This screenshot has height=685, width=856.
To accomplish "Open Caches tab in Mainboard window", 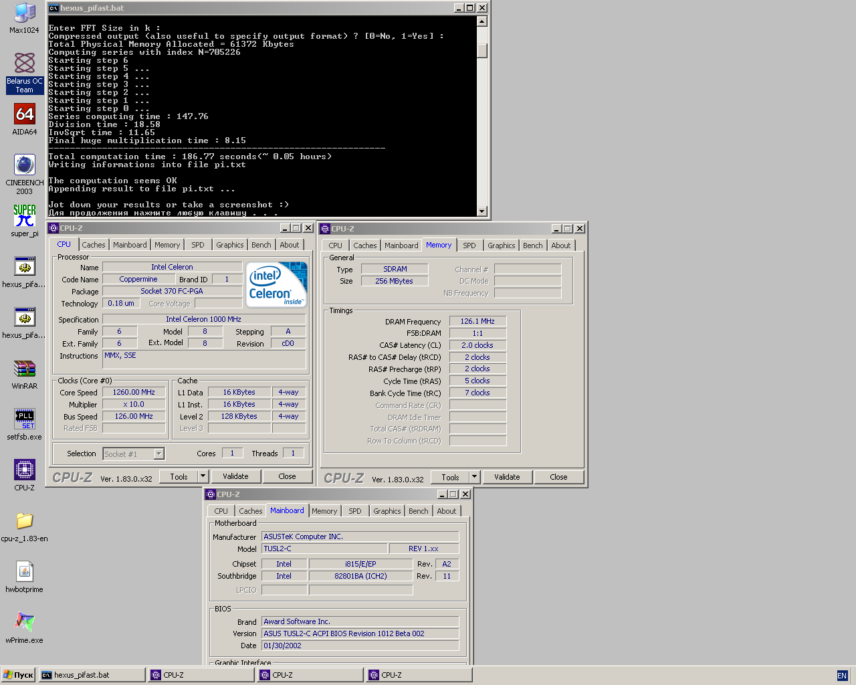I will click(251, 511).
